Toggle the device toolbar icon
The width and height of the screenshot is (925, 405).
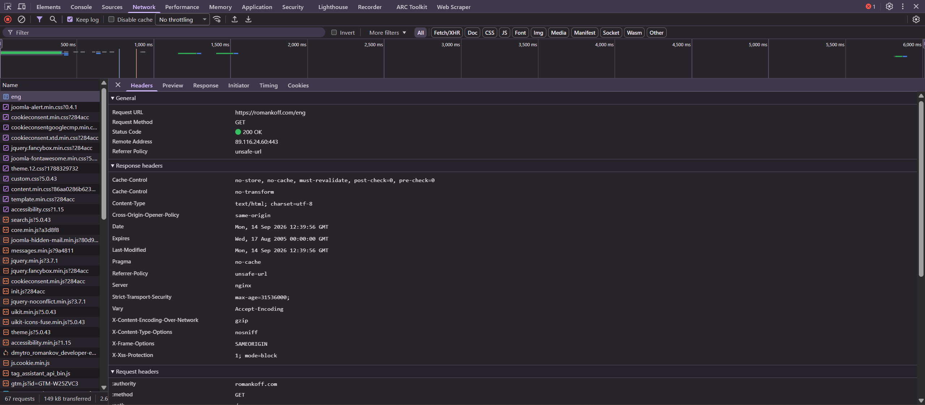(x=22, y=7)
